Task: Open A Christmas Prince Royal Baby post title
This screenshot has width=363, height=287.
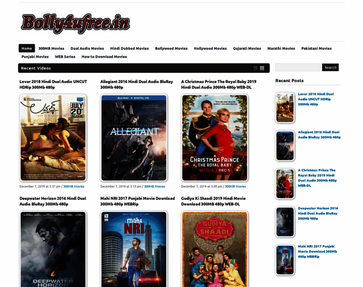Action: click(x=219, y=84)
